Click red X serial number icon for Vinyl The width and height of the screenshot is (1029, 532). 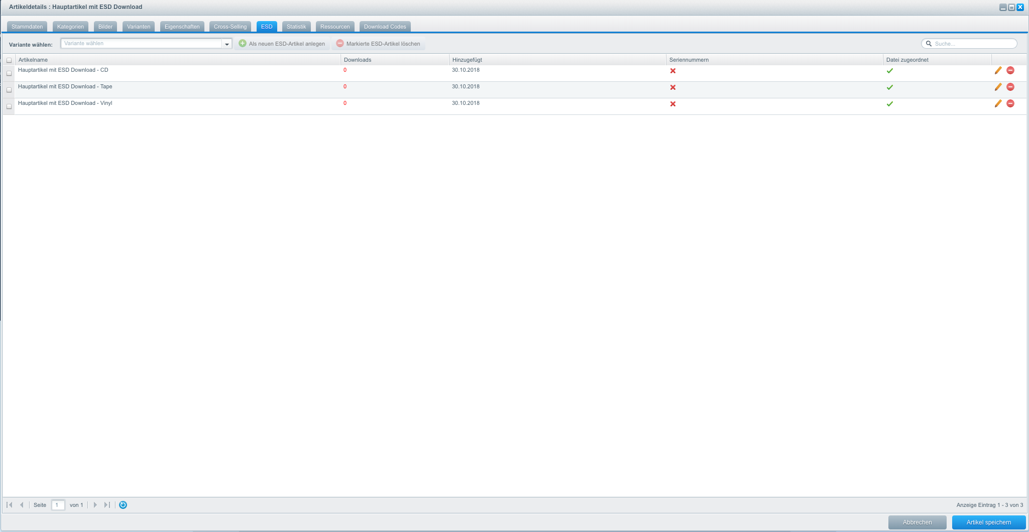coord(673,104)
